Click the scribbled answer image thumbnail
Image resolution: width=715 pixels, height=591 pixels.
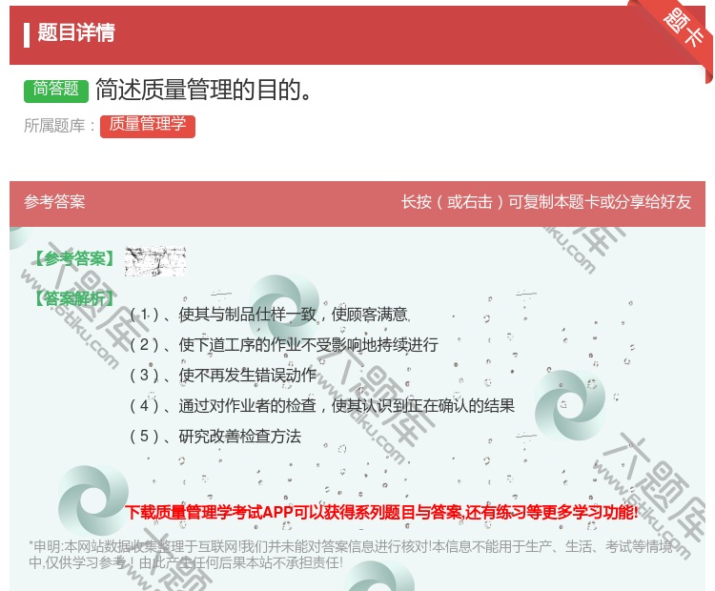coord(155,261)
